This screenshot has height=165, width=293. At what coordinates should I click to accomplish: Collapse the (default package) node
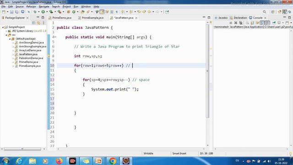tap(10, 39)
